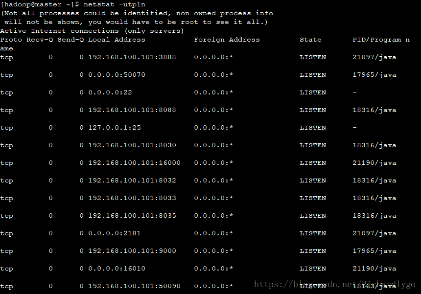Select local address 192.168.100.101:8088
Image resolution: width=421 pixels, height=294 pixels.
point(132,110)
